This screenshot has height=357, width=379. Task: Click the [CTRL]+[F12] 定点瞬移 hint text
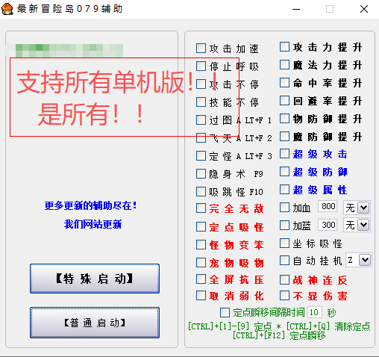pyautogui.click(x=279, y=335)
